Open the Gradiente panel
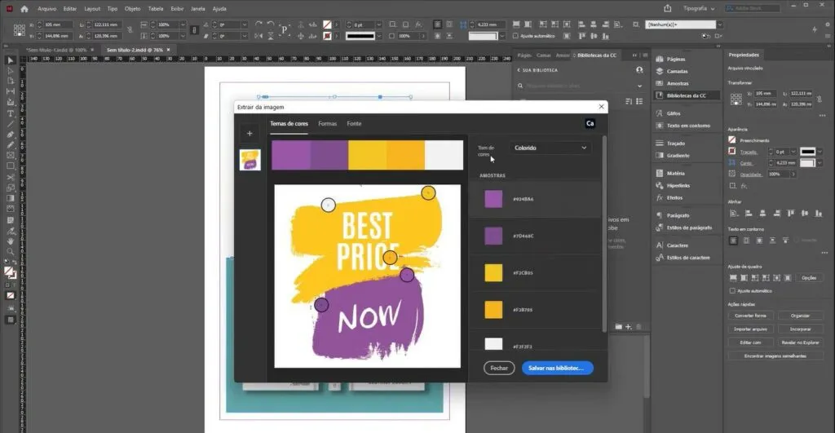 pyautogui.click(x=678, y=155)
